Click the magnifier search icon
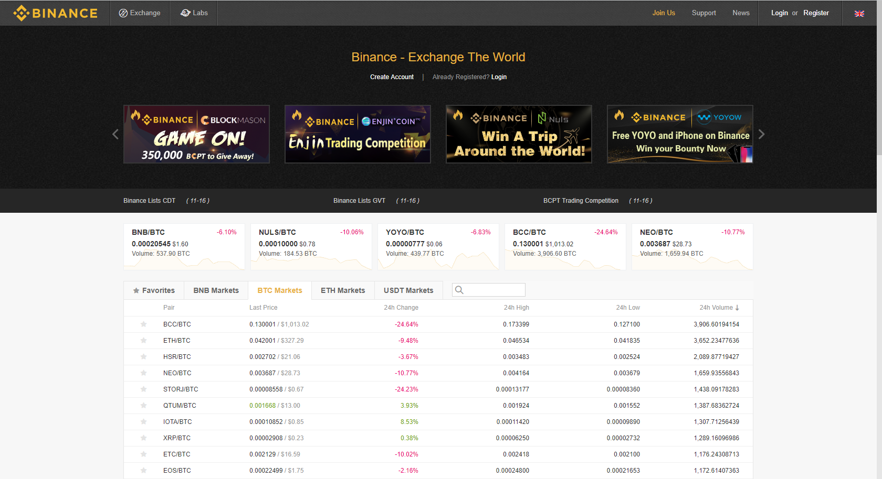This screenshot has width=882, height=479. [x=459, y=290]
